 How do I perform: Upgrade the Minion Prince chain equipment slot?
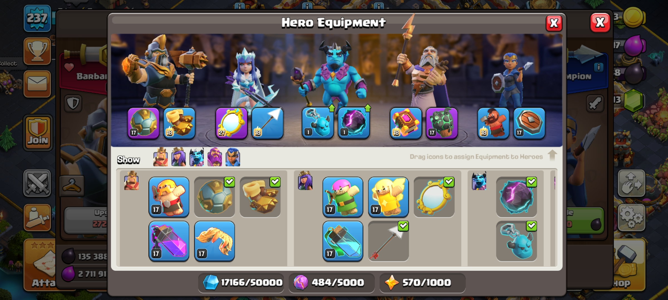pos(318,123)
